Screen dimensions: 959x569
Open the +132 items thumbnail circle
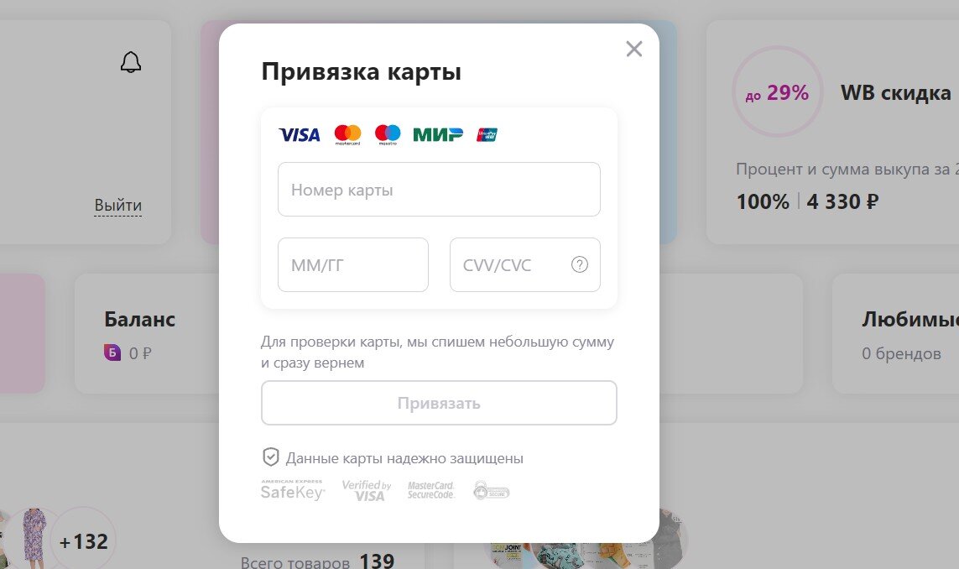83,540
